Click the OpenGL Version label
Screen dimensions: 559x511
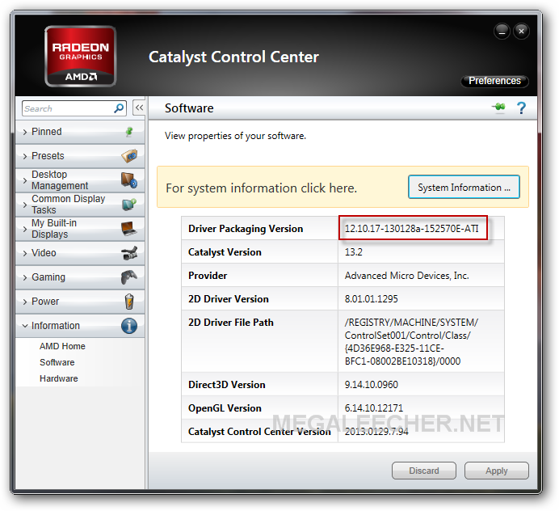tap(225, 408)
